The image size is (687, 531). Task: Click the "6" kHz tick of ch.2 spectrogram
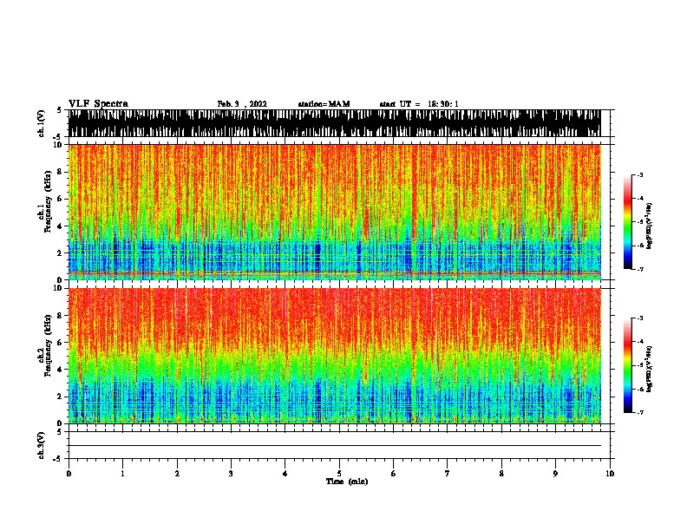pyautogui.click(x=61, y=343)
